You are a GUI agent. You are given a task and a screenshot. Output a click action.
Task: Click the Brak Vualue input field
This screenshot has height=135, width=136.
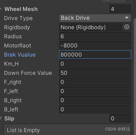(95, 54)
